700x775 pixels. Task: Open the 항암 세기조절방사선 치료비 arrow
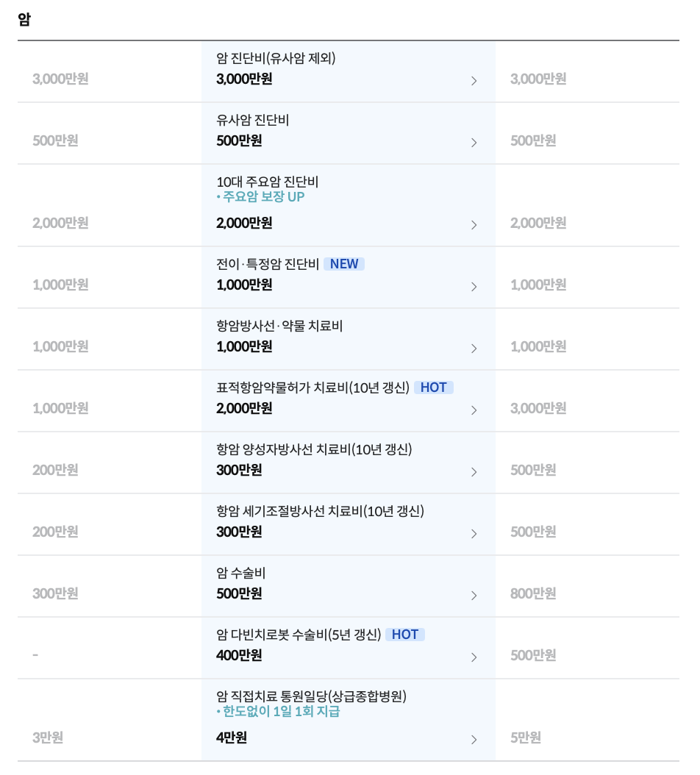point(474,534)
